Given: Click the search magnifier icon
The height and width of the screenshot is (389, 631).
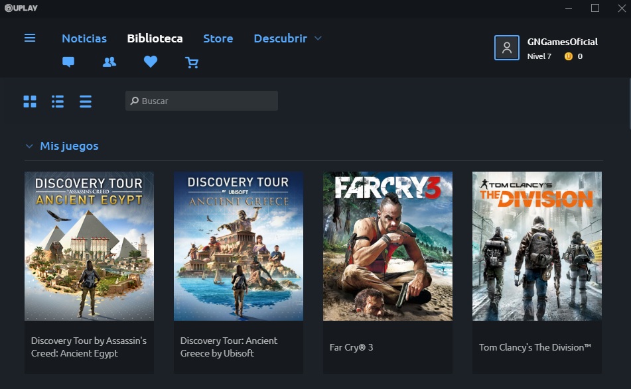Looking at the screenshot, I should 135,101.
